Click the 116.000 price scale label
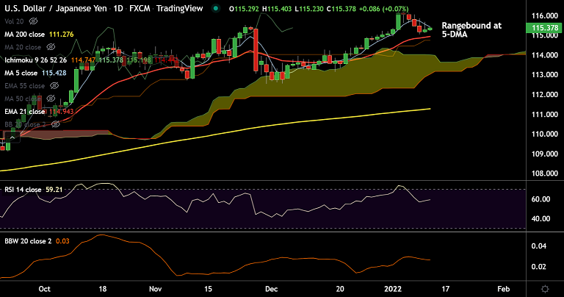Screen dimensions: 564x297 pos(545,15)
